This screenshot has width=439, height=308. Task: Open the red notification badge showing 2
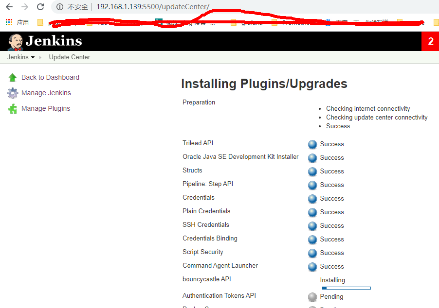(x=430, y=41)
